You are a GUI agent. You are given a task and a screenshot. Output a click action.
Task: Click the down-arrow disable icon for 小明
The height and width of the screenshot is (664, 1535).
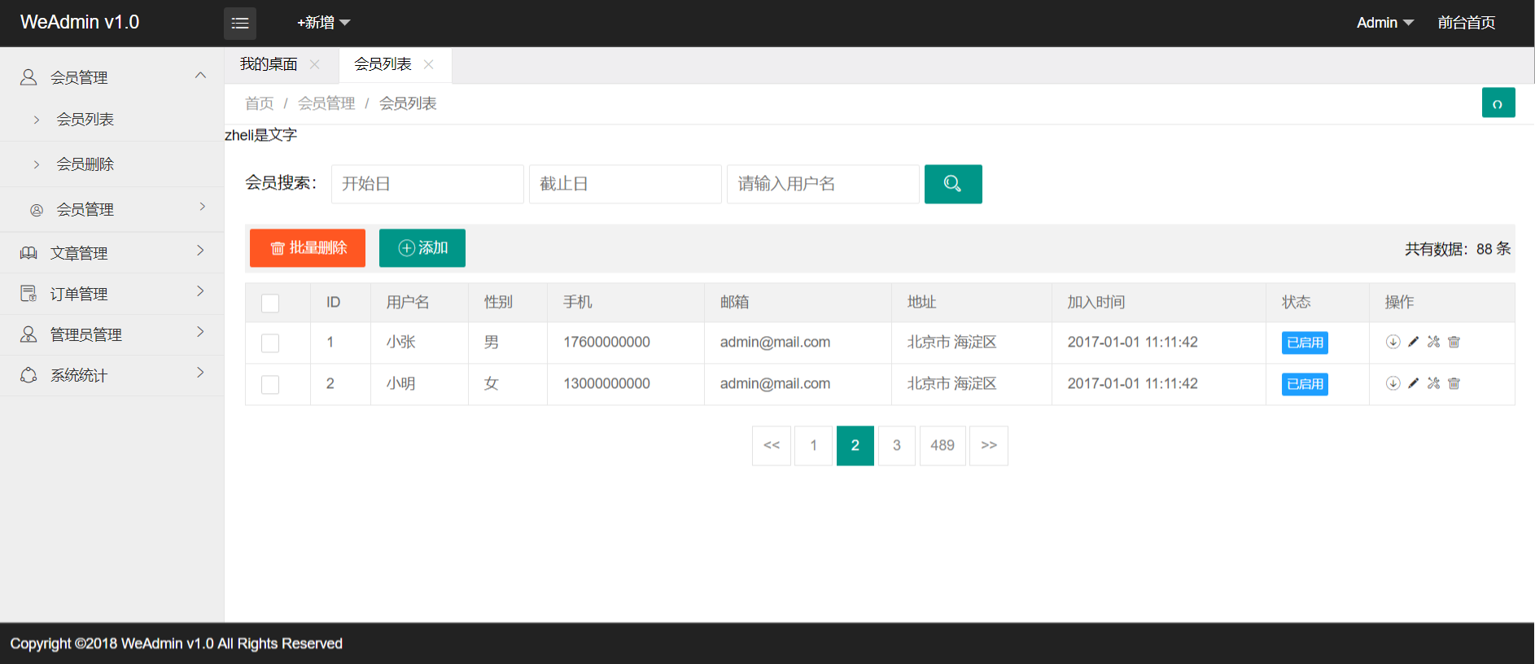[x=1393, y=383]
